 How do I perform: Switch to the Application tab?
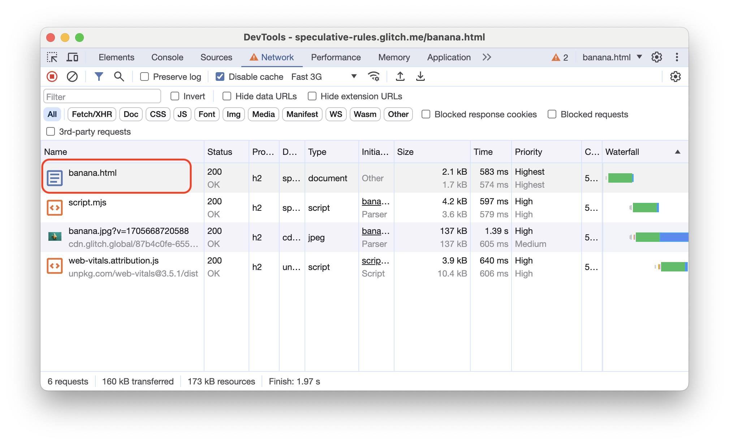point(449,57)
